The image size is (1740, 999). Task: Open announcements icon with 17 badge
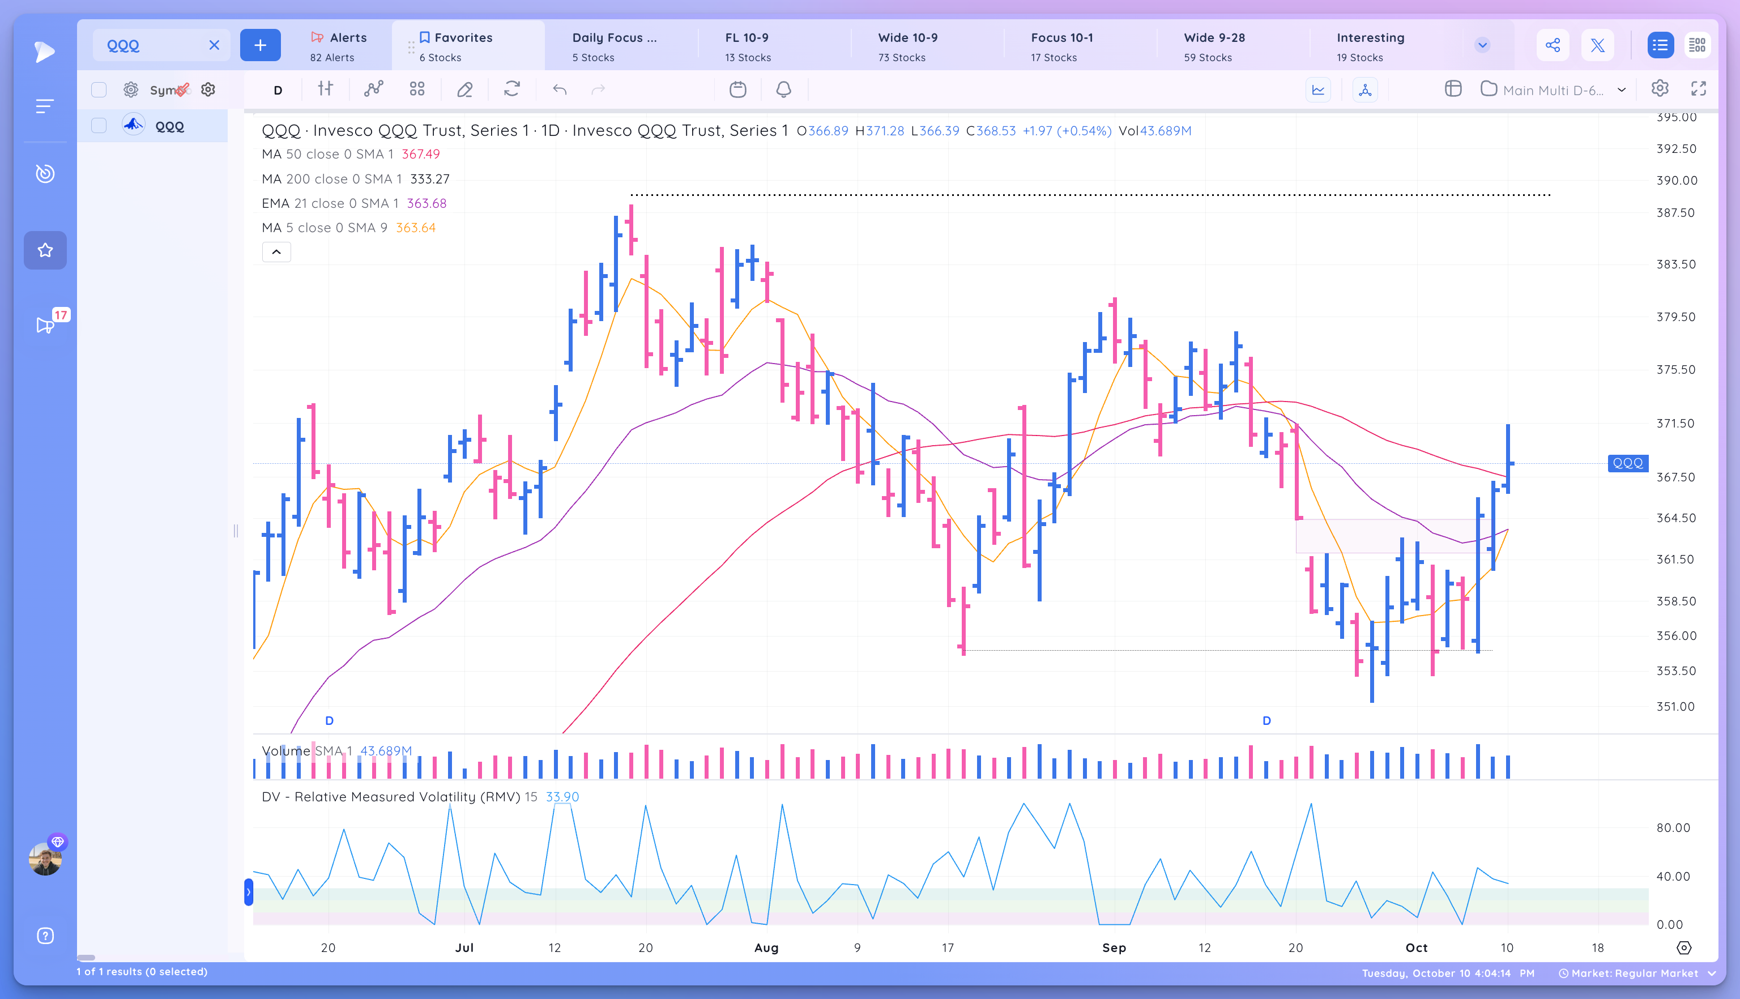click(x=46, y=324)
